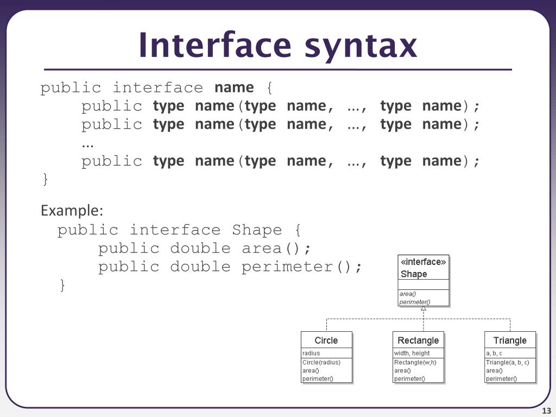Image resolution: width=556 pixels, height=417 pixels.
Task: Click the 'Example:' label
Action: coord(72,210)
